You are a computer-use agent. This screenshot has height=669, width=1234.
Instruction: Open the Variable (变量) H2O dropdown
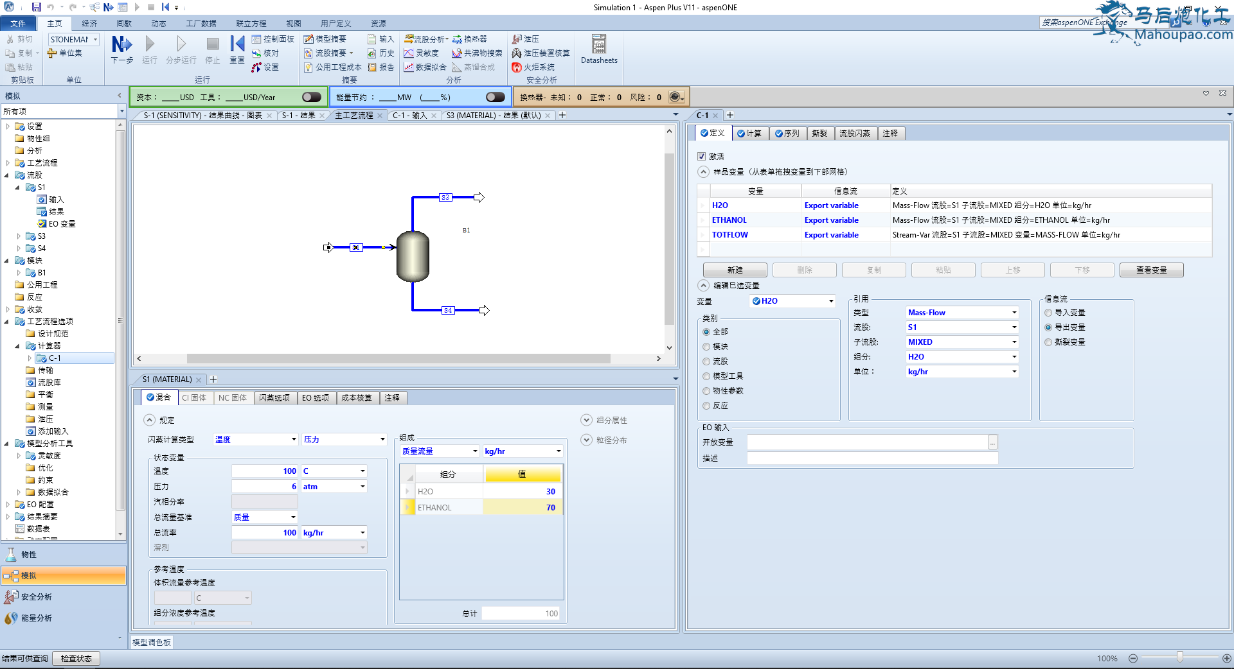point(830,301)
